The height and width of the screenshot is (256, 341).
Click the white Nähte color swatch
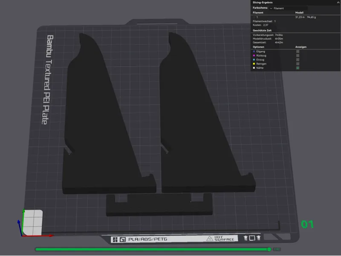pyautogui.click(x=254, y=68)
